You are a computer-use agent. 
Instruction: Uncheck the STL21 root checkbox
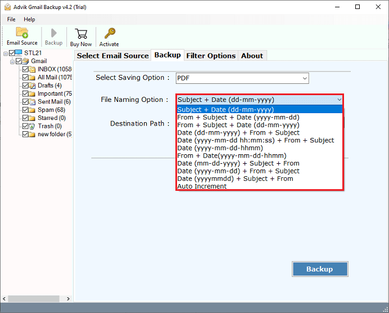(12, 53)
